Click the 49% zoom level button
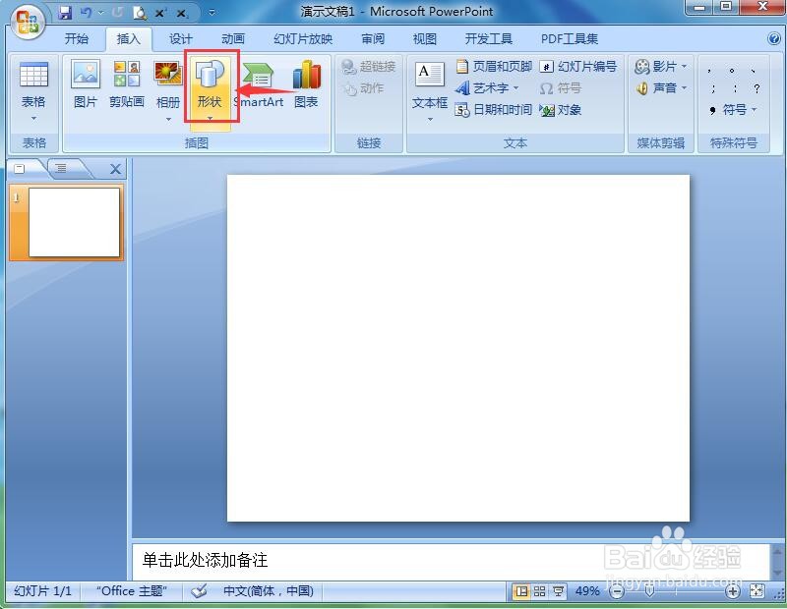The width and height of the screenshot is (787, 609). click(x=588, y=591)
